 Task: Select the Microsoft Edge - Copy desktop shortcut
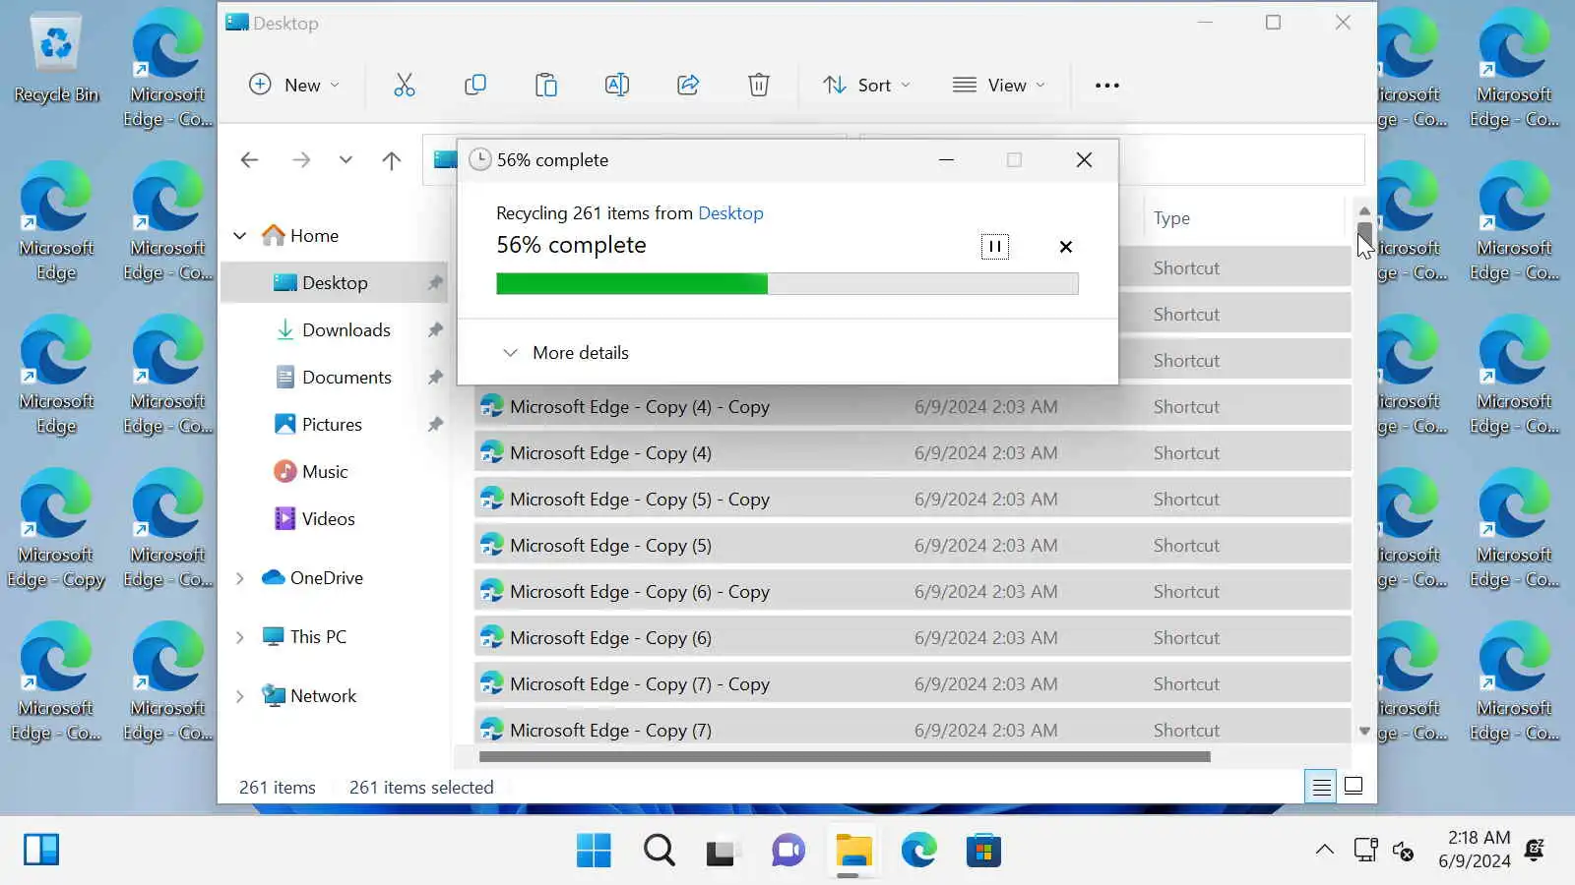click(56, 530)
